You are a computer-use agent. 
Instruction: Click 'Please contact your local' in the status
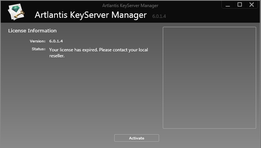point(124,50)
